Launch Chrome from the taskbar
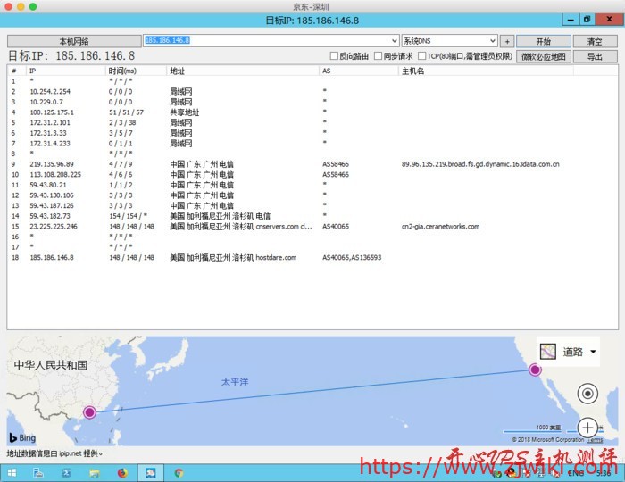 tap(179, 473)
